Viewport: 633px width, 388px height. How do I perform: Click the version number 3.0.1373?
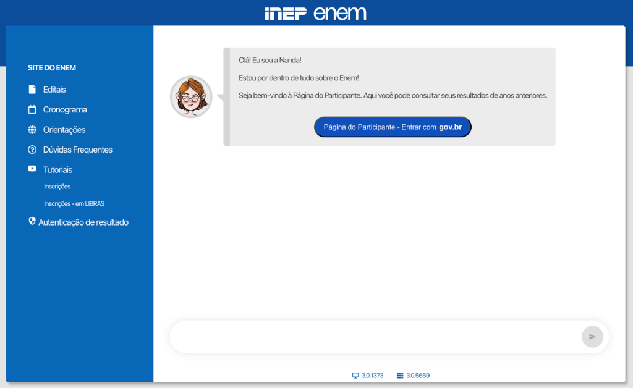pyautogui.click(x=372, y=375)
